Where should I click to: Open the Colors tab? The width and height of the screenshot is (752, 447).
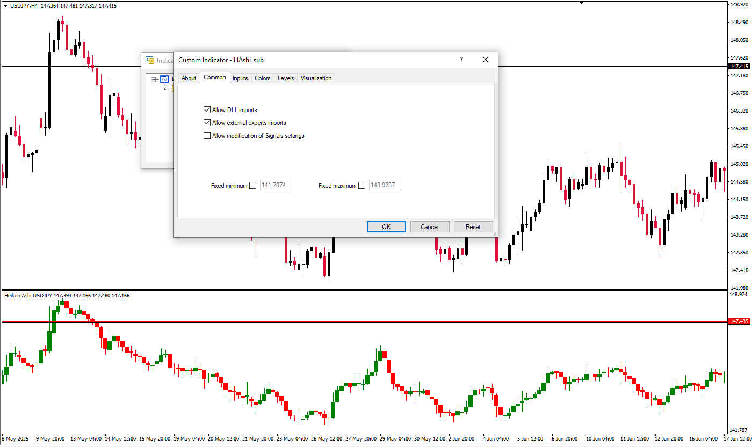point(263,78)
